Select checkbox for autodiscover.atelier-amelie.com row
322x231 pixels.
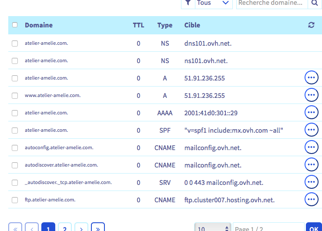[x=15, y=165]
